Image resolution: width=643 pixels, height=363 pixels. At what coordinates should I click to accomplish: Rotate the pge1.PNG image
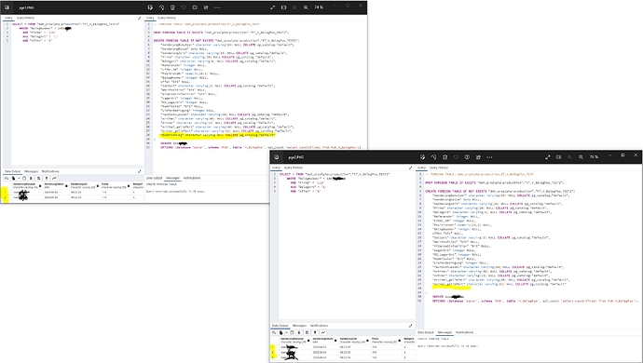click(x=161, y=7)
